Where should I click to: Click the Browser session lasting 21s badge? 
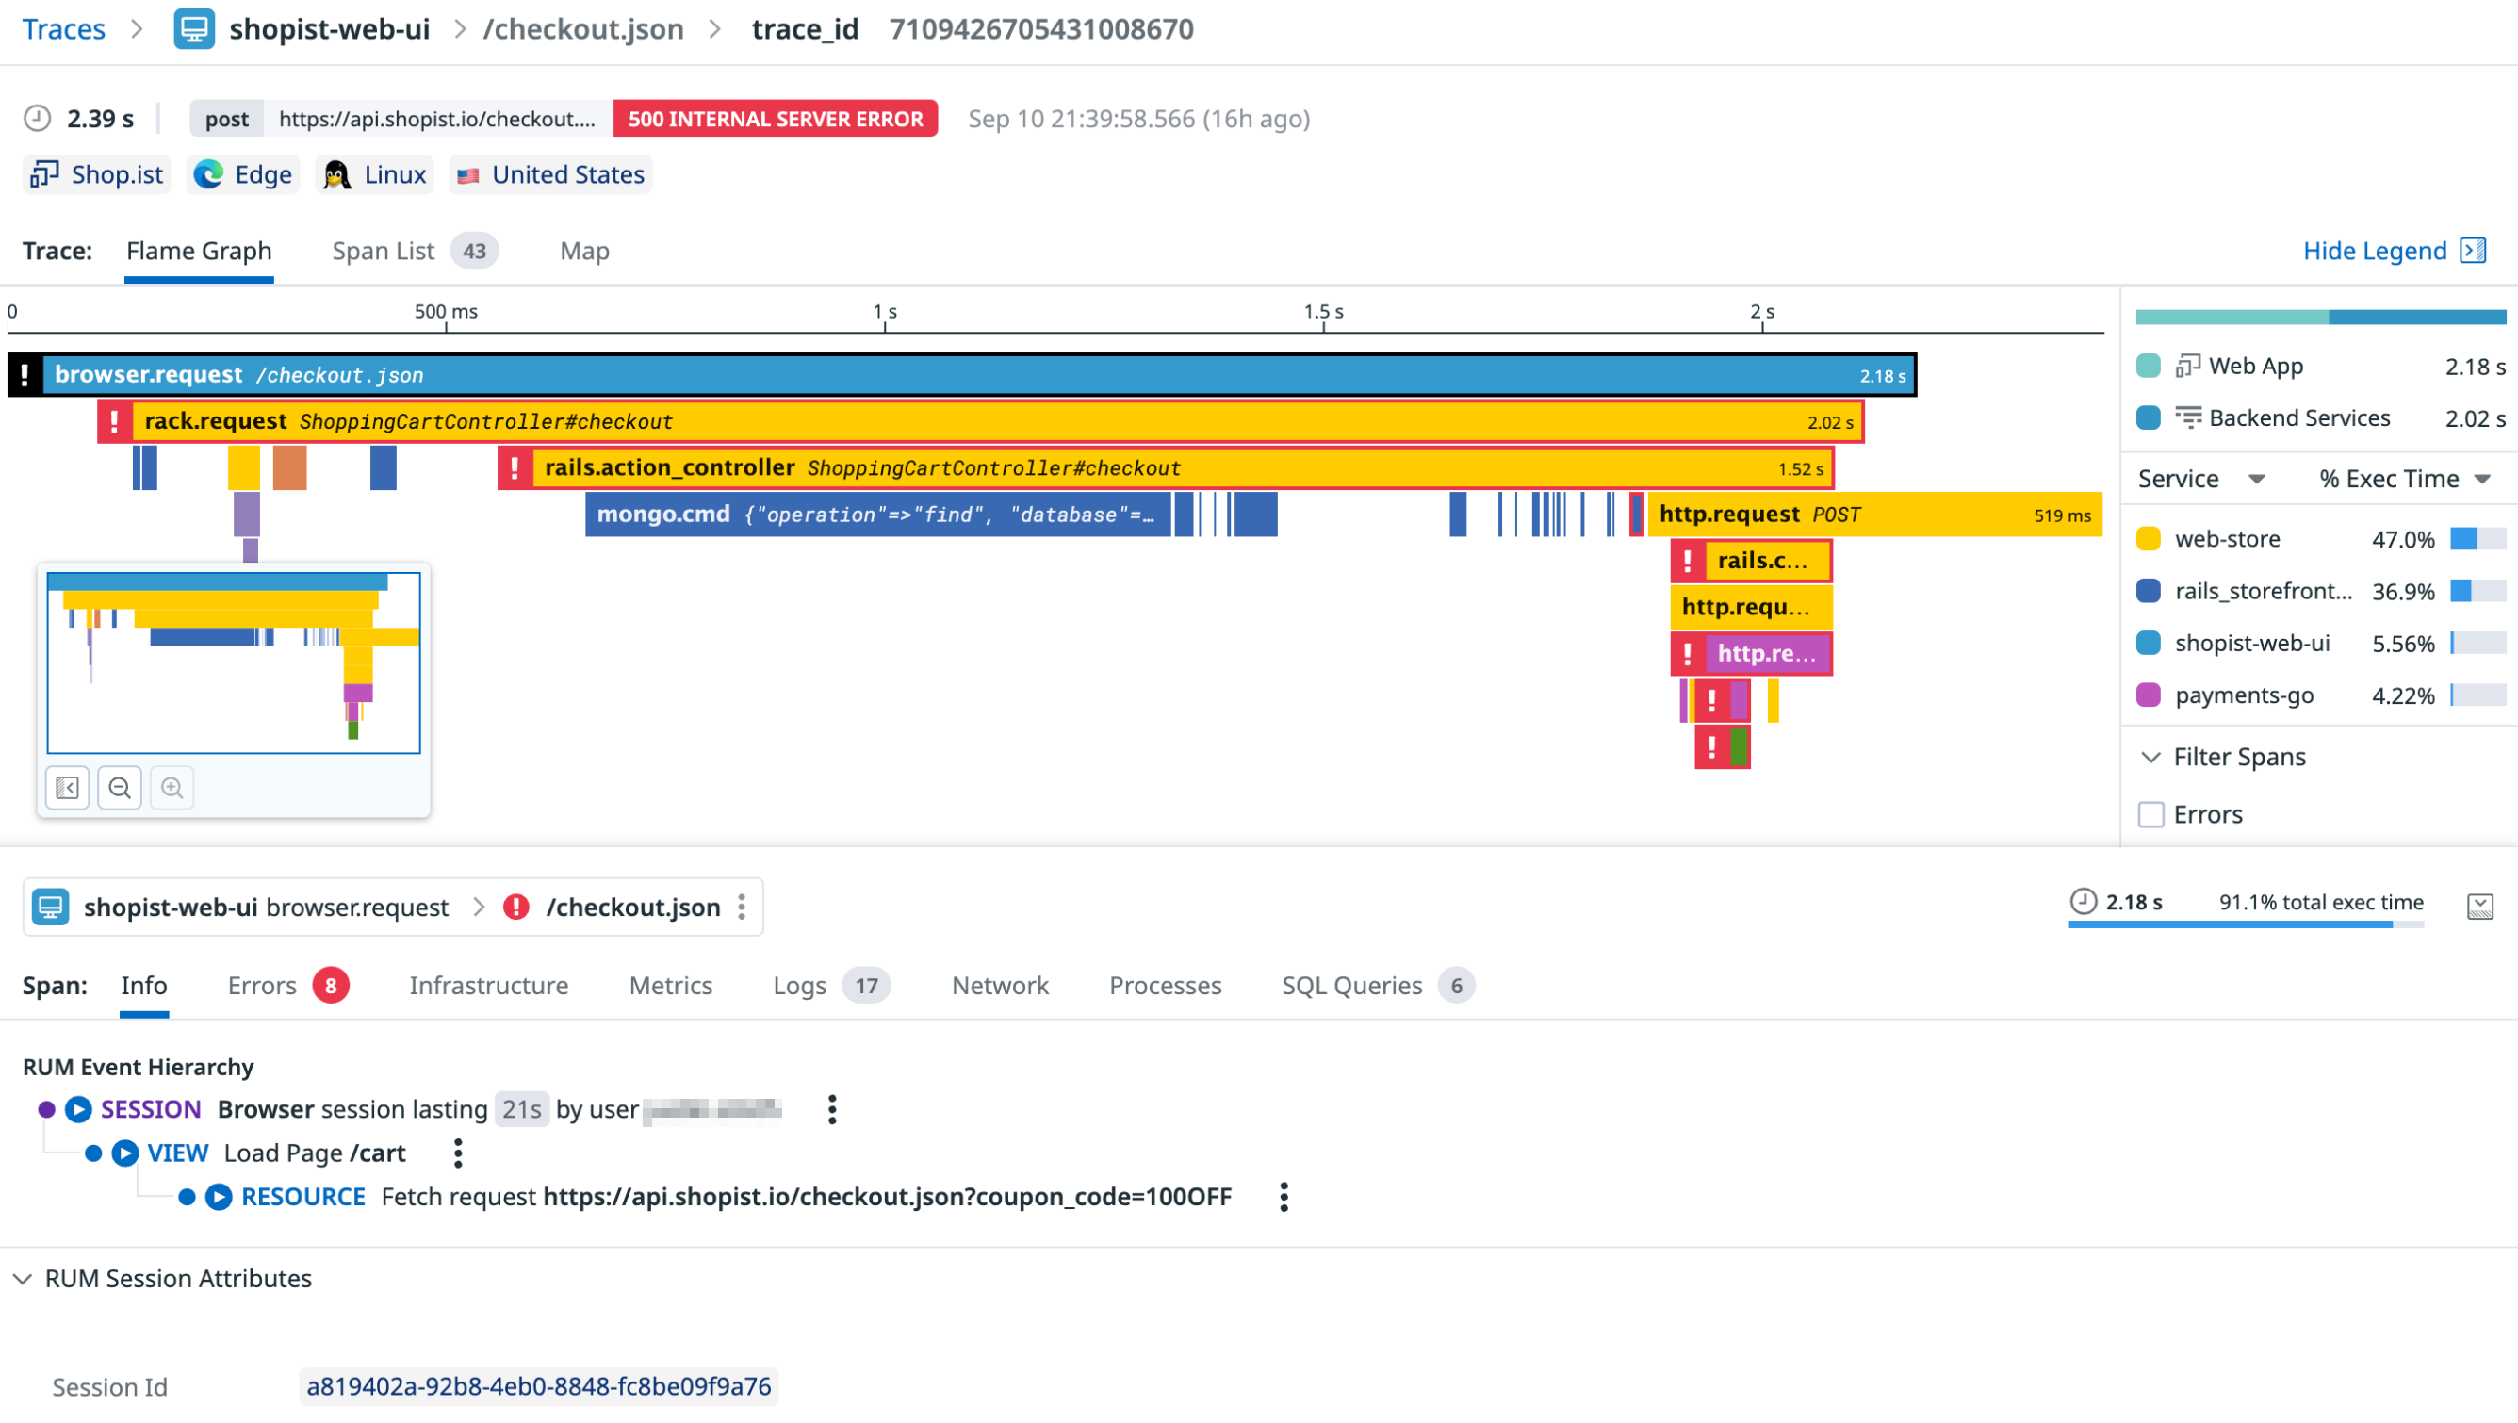[x=521, y=1108]
